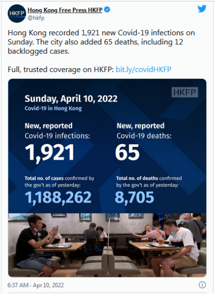Click the New, reported Covid-19 deaths label
This screenshot has height=294, width=215.
[x=144, y=130]
